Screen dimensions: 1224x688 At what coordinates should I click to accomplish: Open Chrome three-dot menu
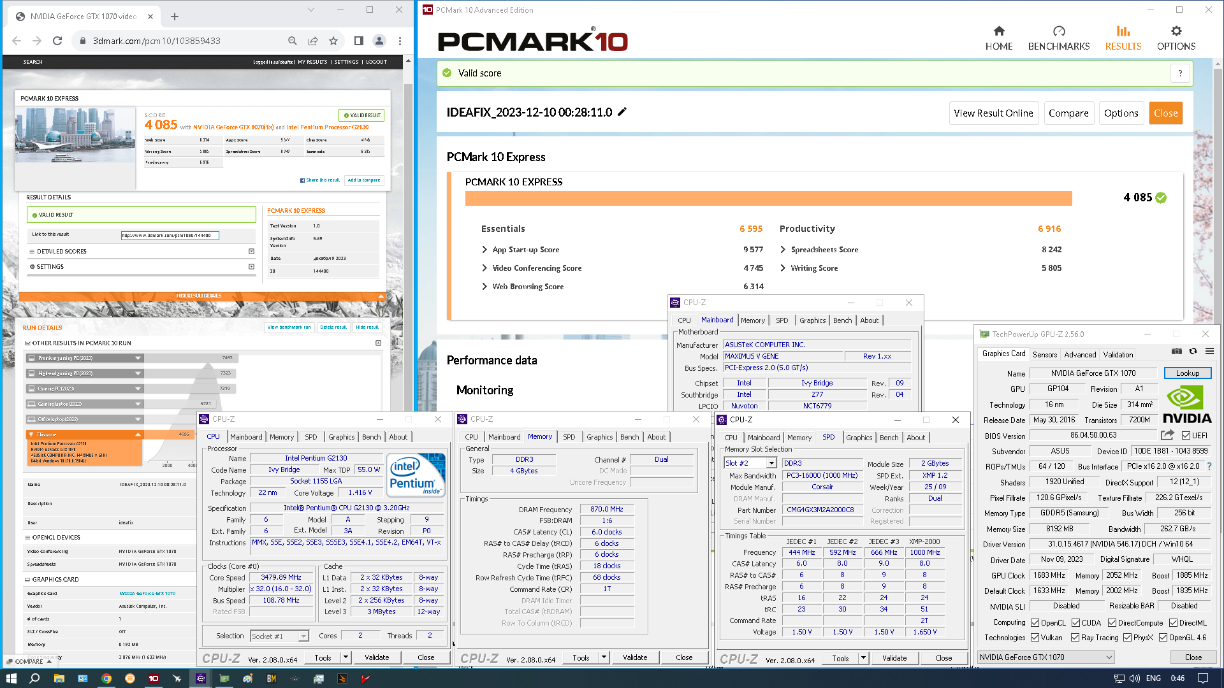[x=400, y=41]
